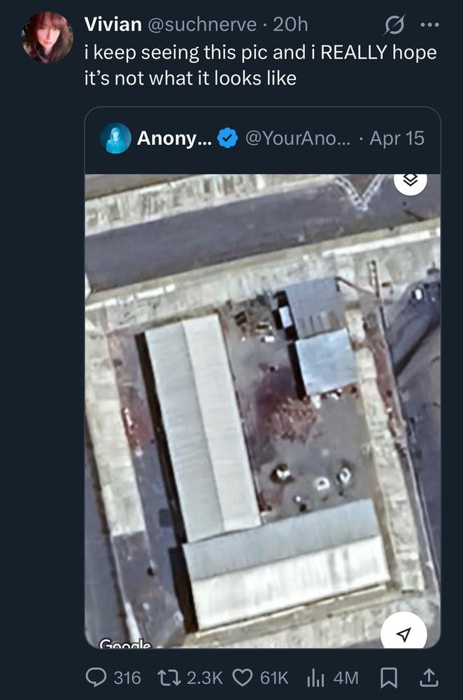Click the Grok slashed-circle icon
The image size is (463, 700).
click(x=394, y=24)
